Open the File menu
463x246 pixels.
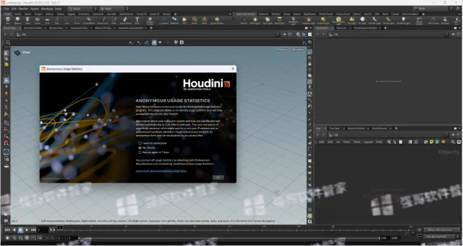[x=6, y=9]
